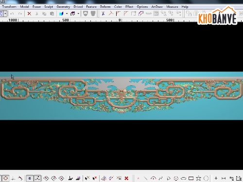This screenshot has height=182, width=243.
Task: Select the diagonal Line drawing tool
Action: point(145,178)
